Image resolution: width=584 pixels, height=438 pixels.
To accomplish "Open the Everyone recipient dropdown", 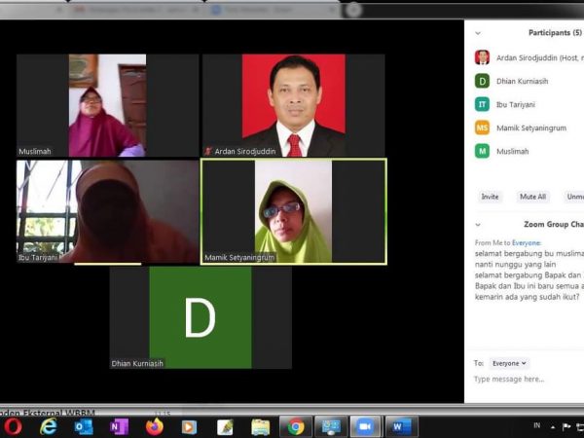I will [x=509, y=363].
